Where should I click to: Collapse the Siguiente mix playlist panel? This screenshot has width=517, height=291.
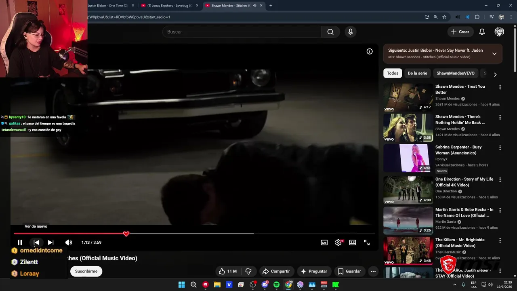pyautogui.click(x=494, y=54)
